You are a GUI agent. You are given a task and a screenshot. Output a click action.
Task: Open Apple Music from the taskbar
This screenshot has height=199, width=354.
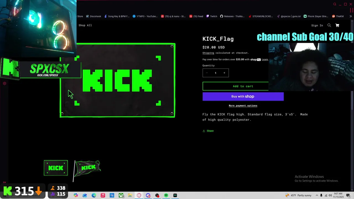pos(103,195)
